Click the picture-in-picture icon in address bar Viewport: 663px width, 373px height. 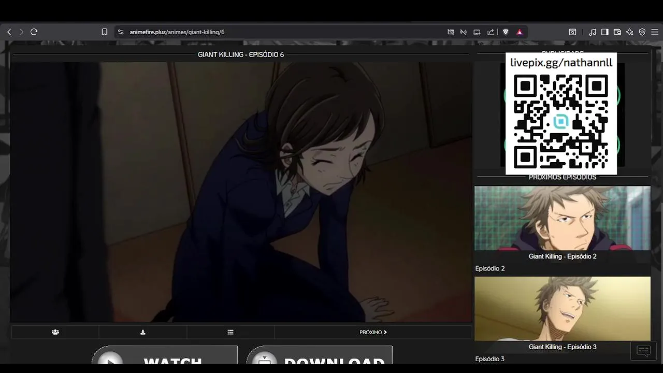(x=477, y=32)
